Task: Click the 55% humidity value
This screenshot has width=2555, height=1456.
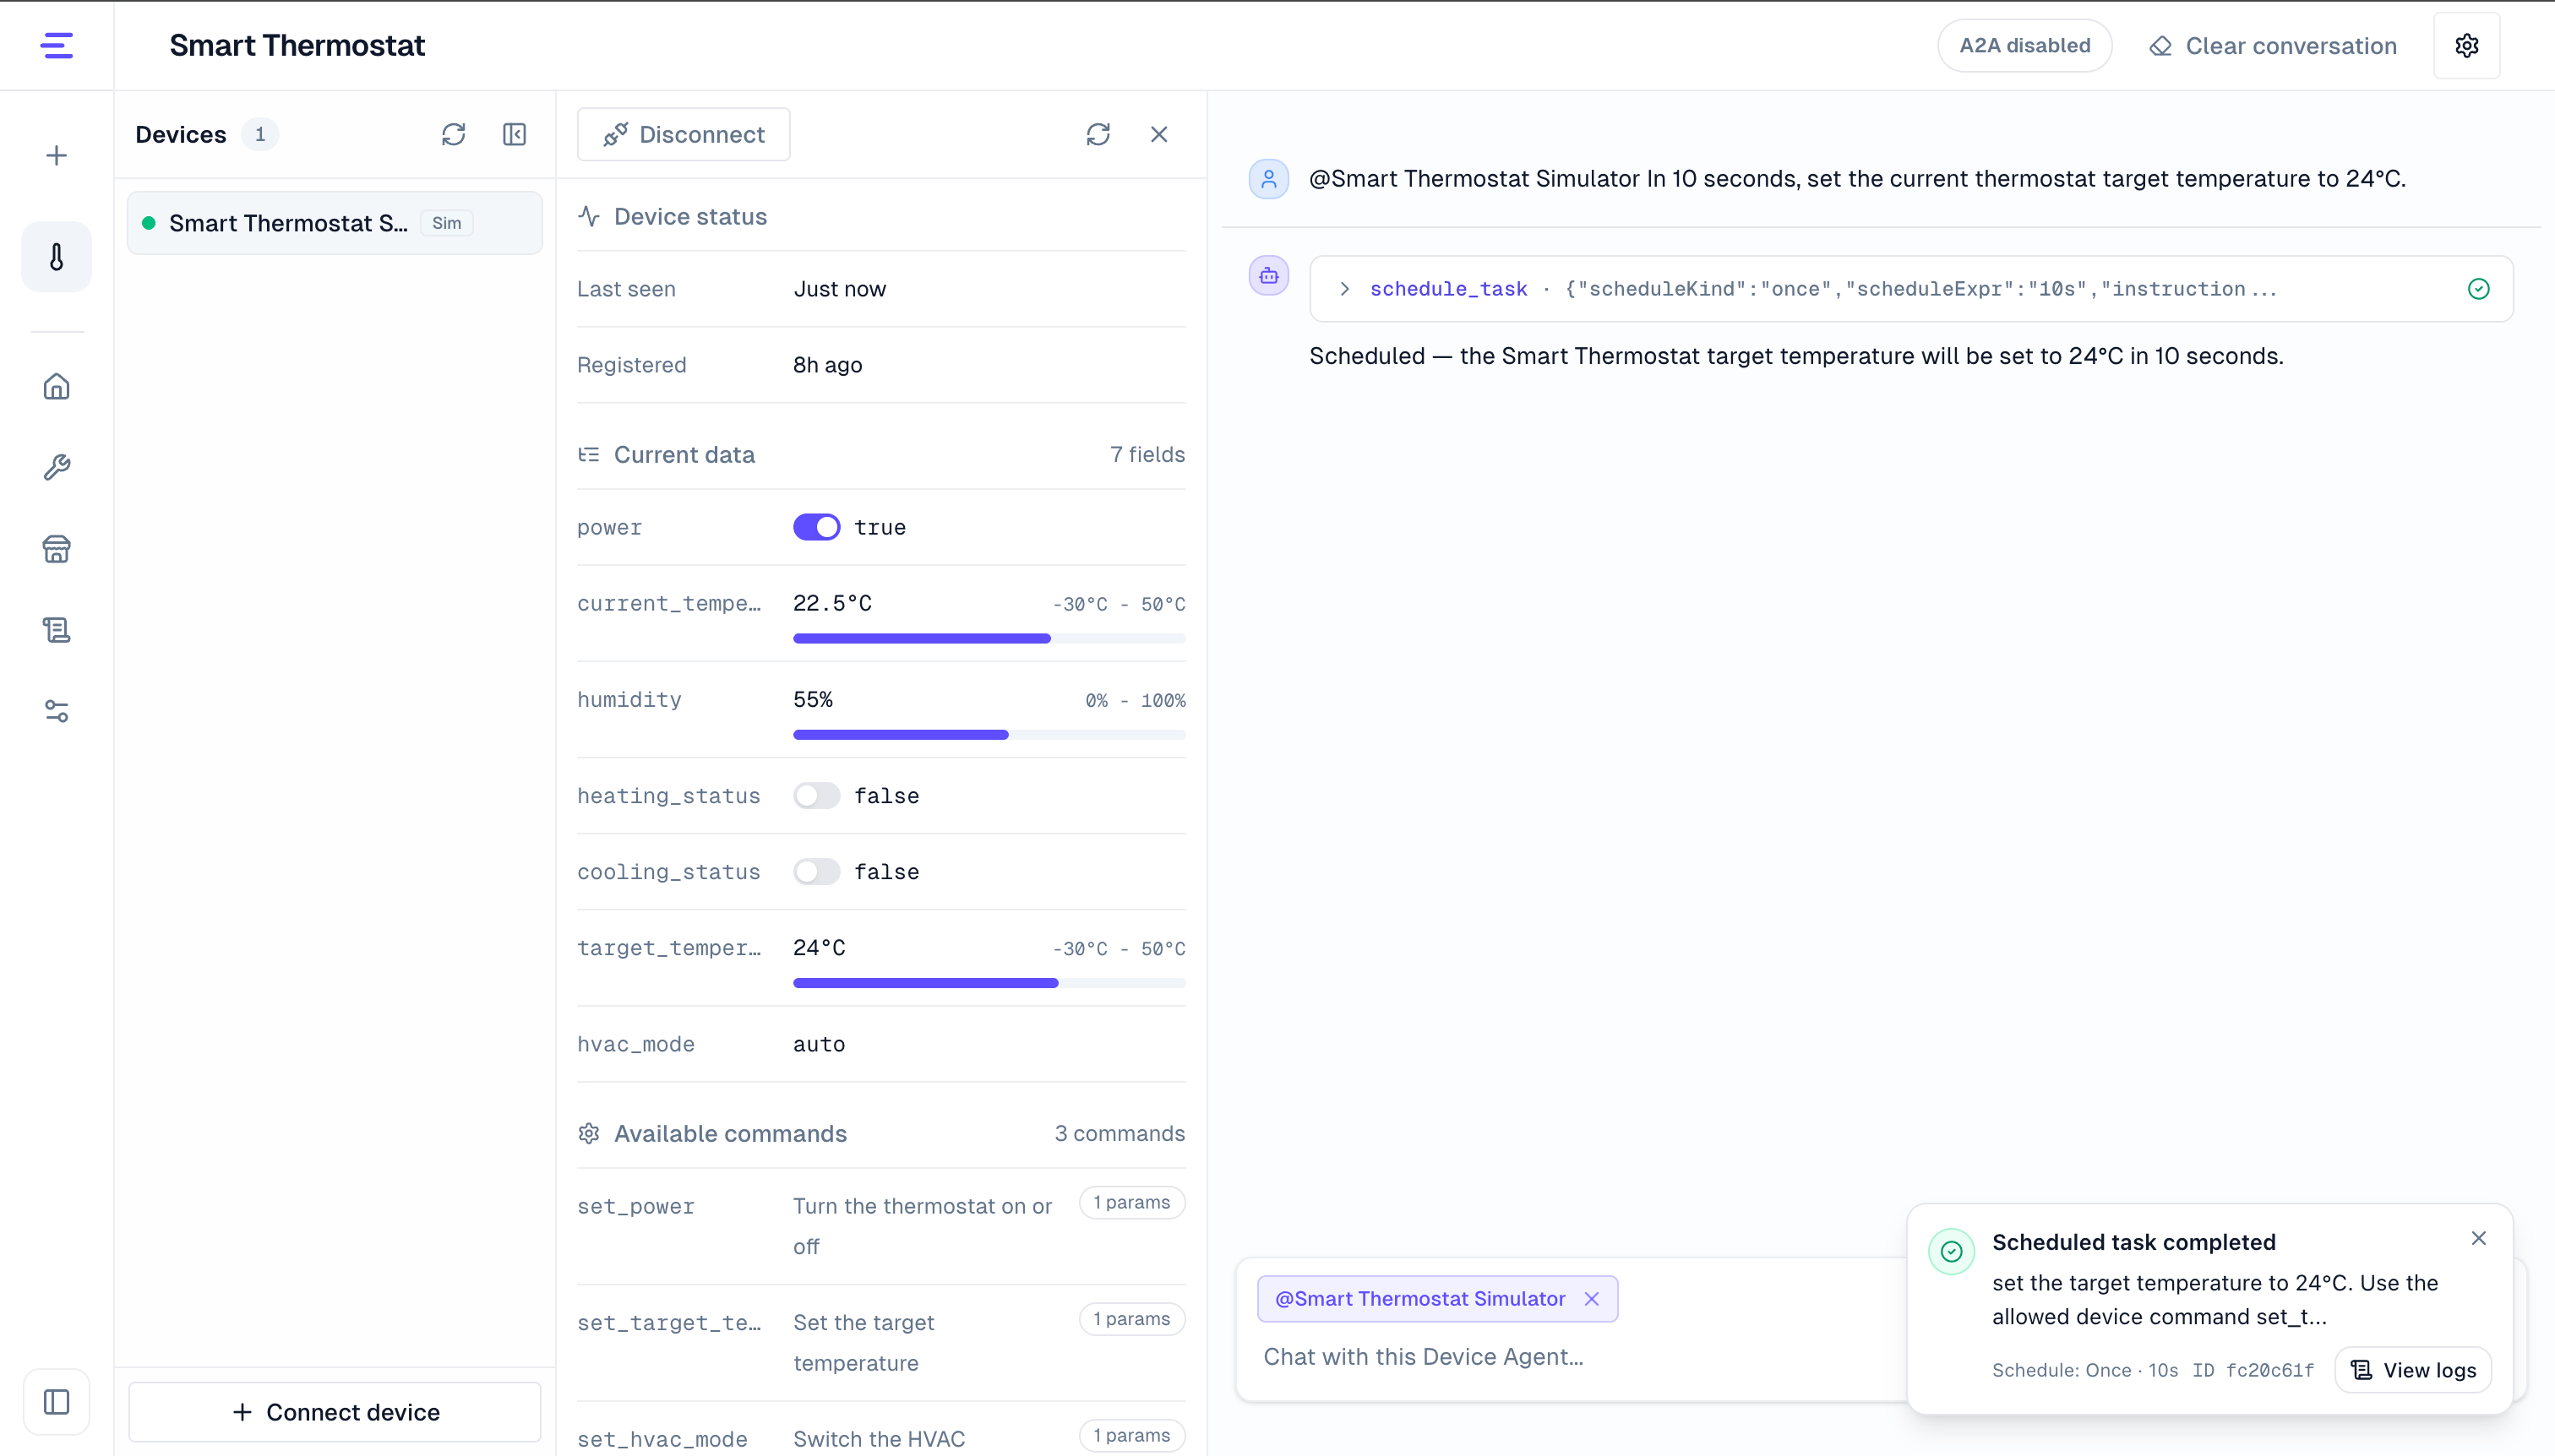Action: click(x=814, y=699)
